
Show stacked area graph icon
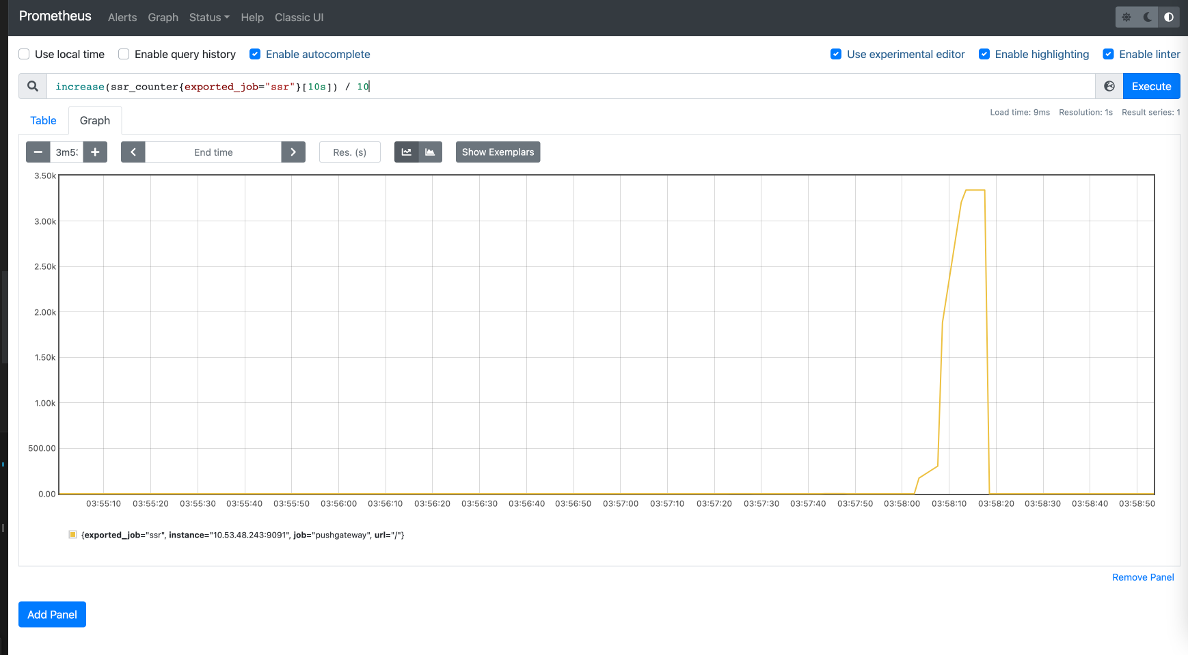pyautogui.click(x=430, y=152)
